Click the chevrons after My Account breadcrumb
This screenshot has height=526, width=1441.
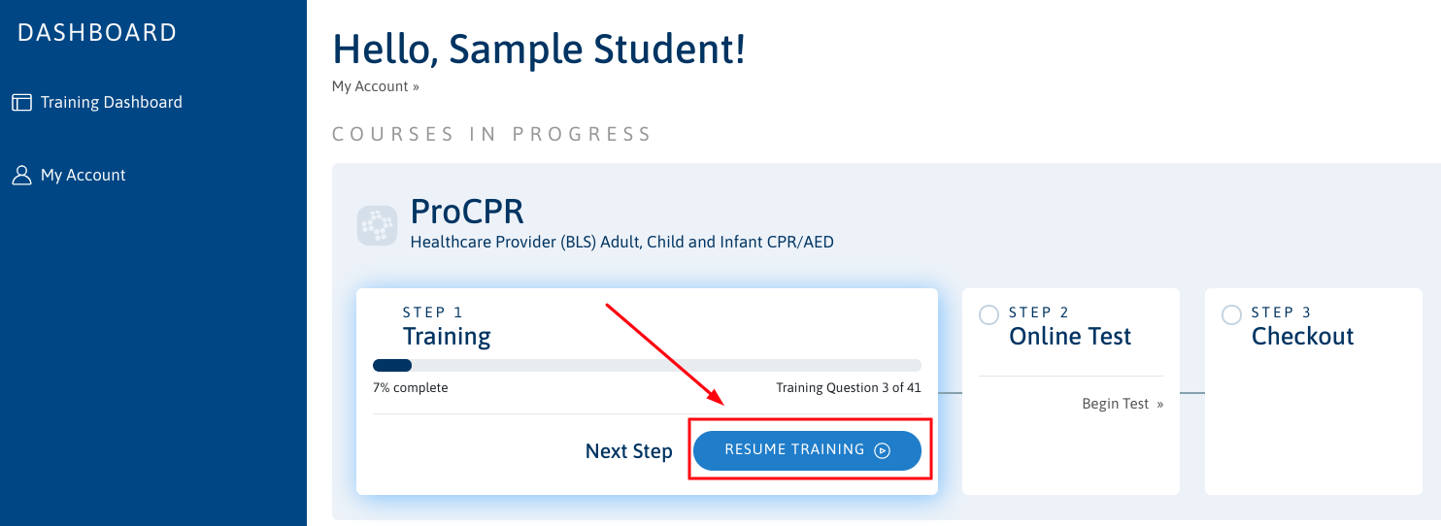[x=416, y=86]
